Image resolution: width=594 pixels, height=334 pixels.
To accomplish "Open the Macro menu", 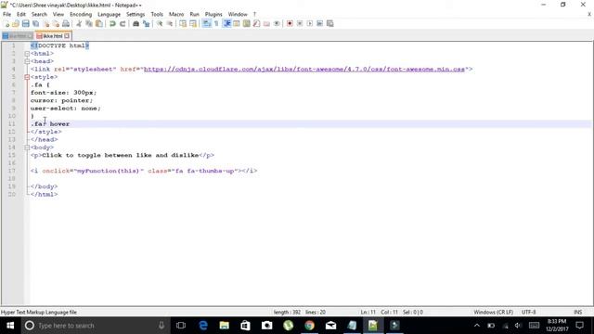I will click(x=176, y=14).
